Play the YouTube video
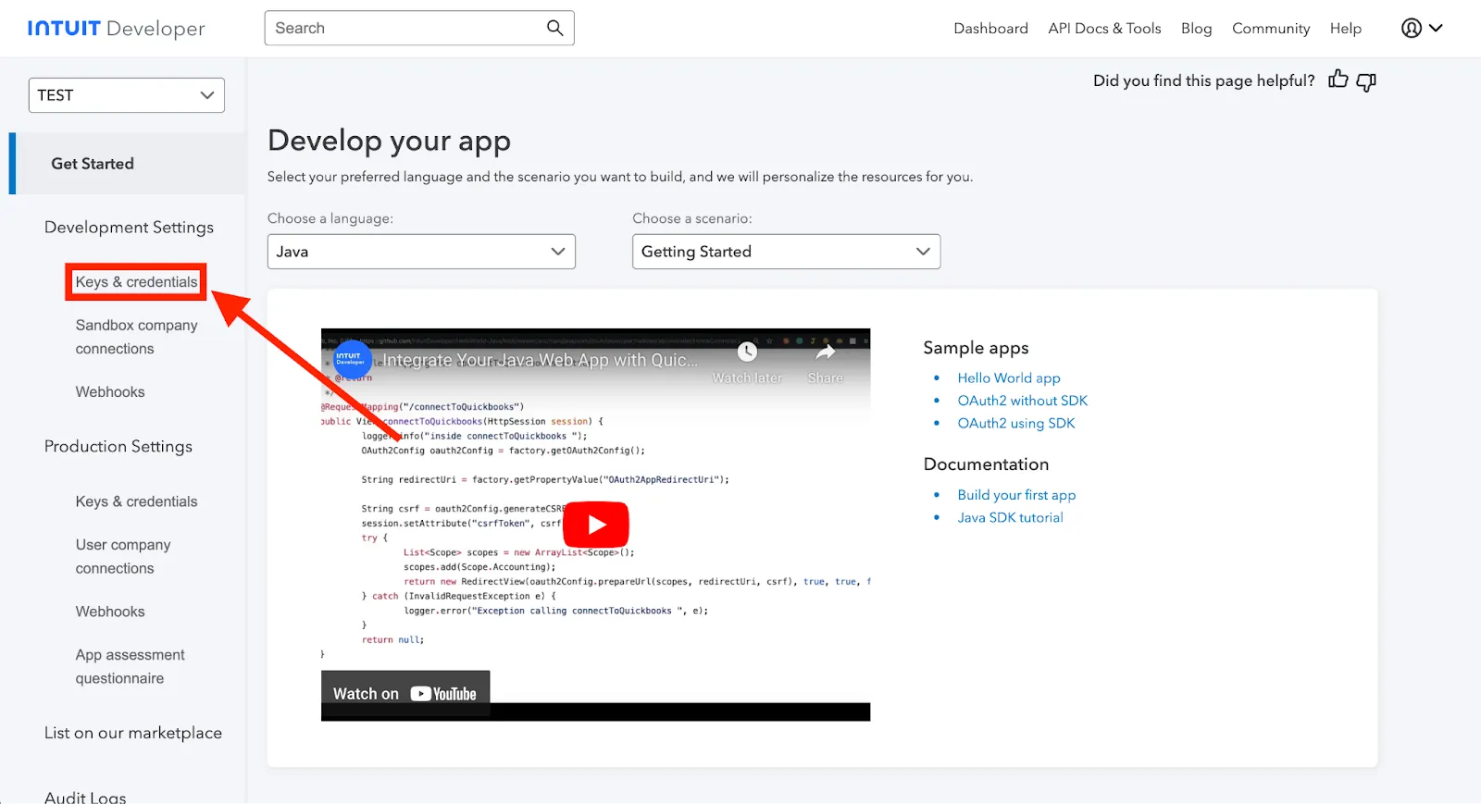1481x804 pixels. point(596,525)
